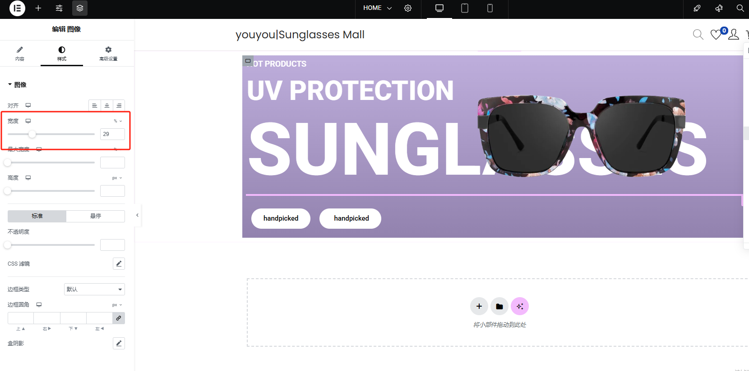Click the Elementor logo icon

[17, 8]
